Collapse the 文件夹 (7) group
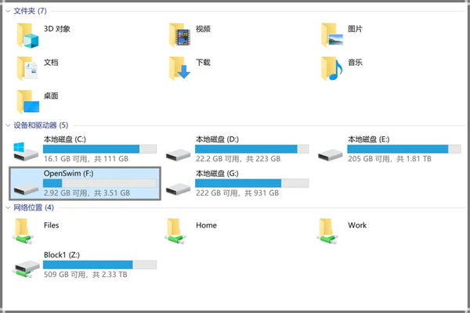 [9, 10]
